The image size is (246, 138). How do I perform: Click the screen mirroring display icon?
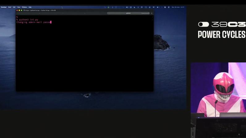click(131, 7)
